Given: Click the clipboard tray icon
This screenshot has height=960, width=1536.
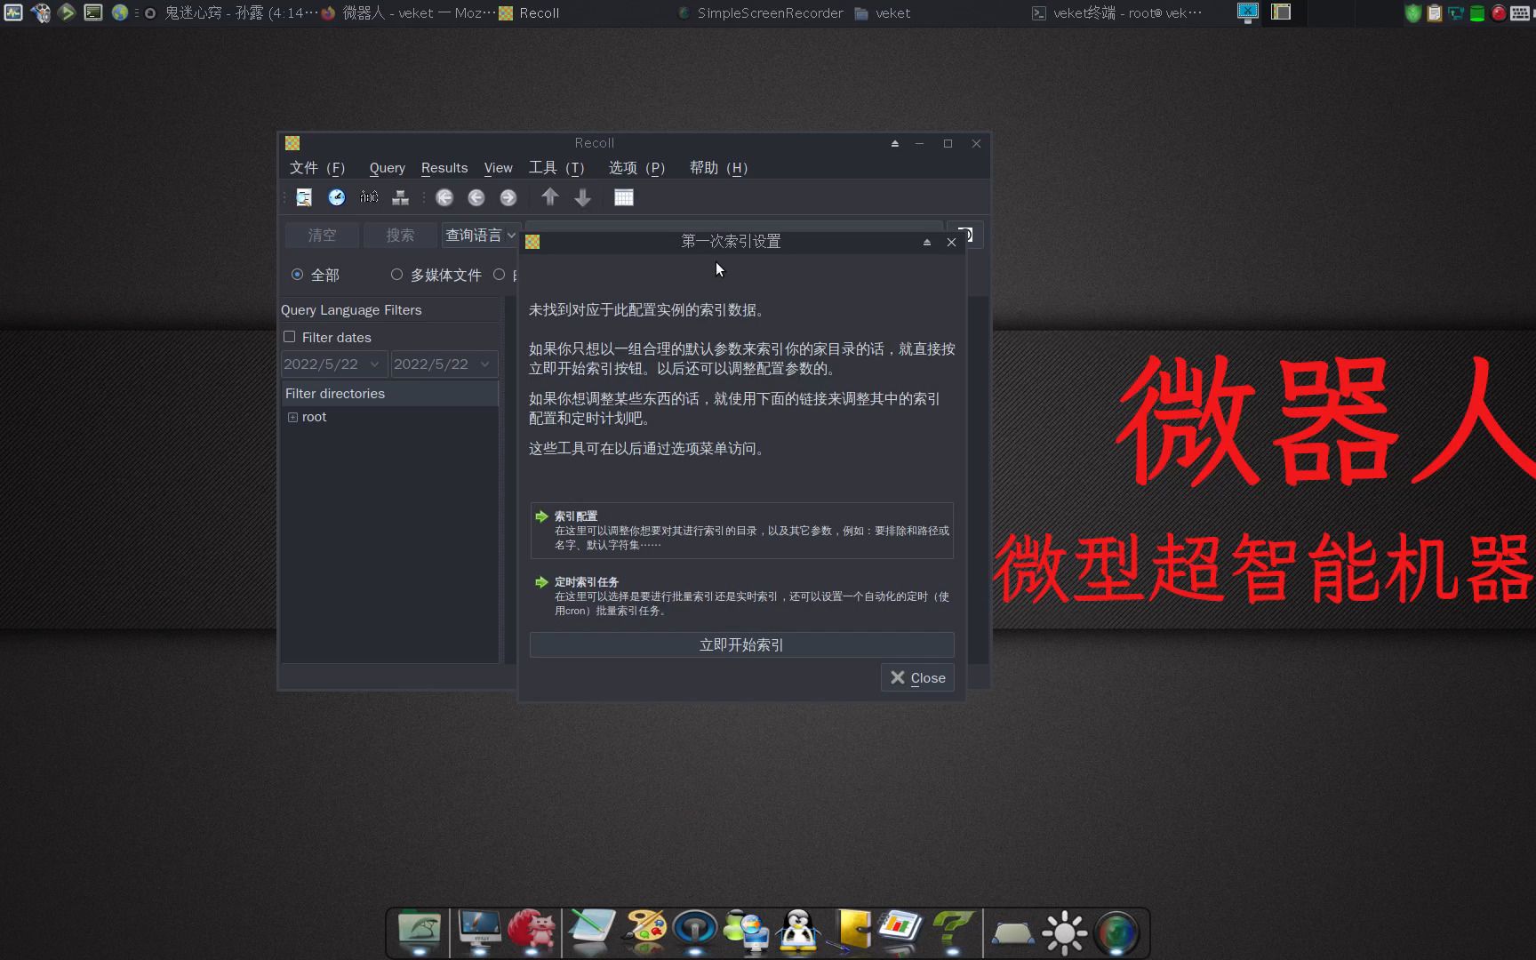Looking at the screenshot, I should coord(1435,12).
